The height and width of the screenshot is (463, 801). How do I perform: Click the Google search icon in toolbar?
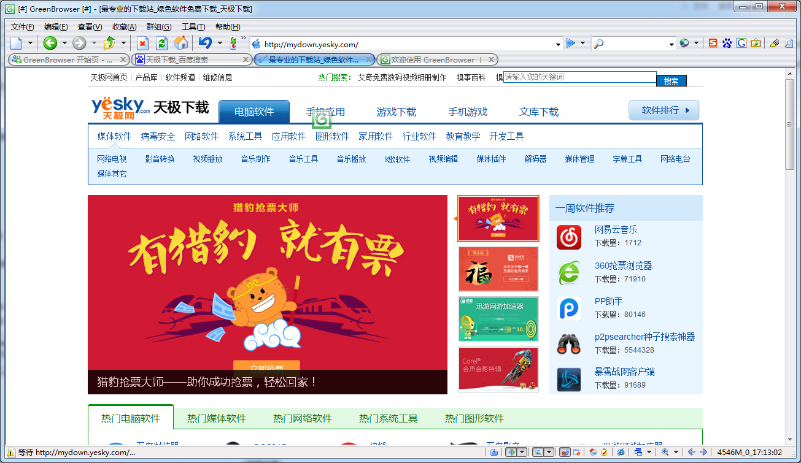(741, 43)
